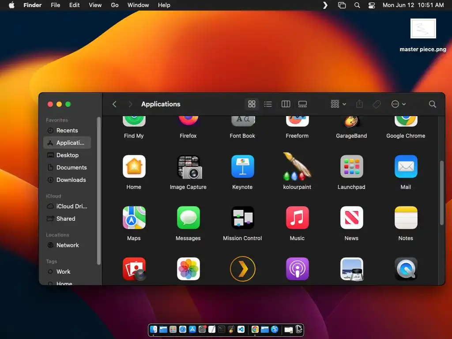Open Visual Studio Code from the Dock

point(241,329)
